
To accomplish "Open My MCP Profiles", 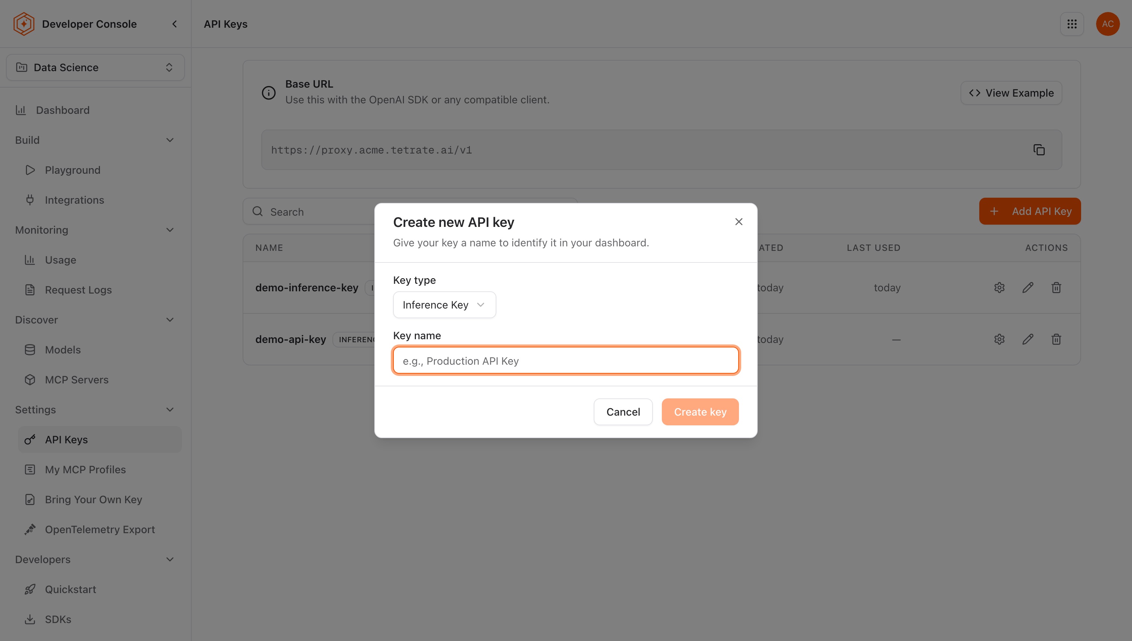I will pos(100,469).
